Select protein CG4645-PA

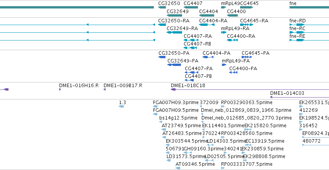pos(247,57)
